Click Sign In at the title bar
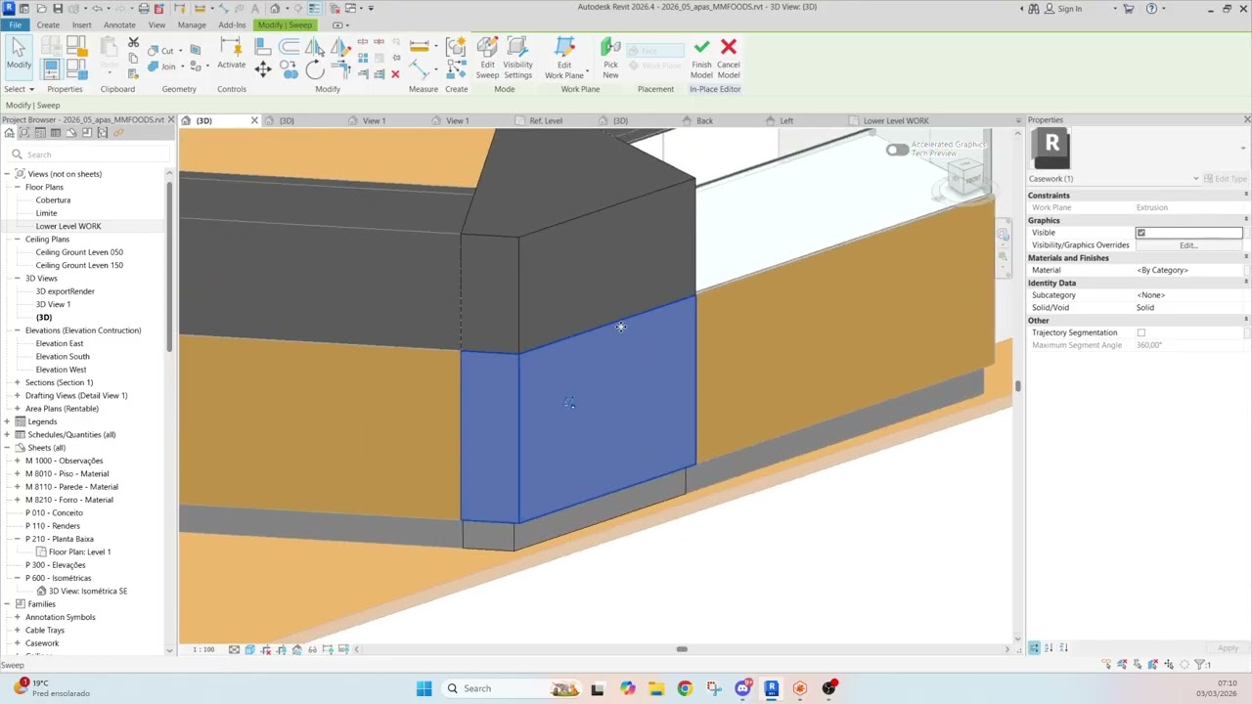The image size is (1252, 704). (x=1069, y=9)
